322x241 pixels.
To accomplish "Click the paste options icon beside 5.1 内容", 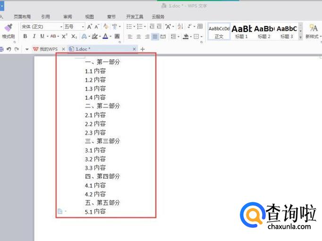I will point(60,211).
